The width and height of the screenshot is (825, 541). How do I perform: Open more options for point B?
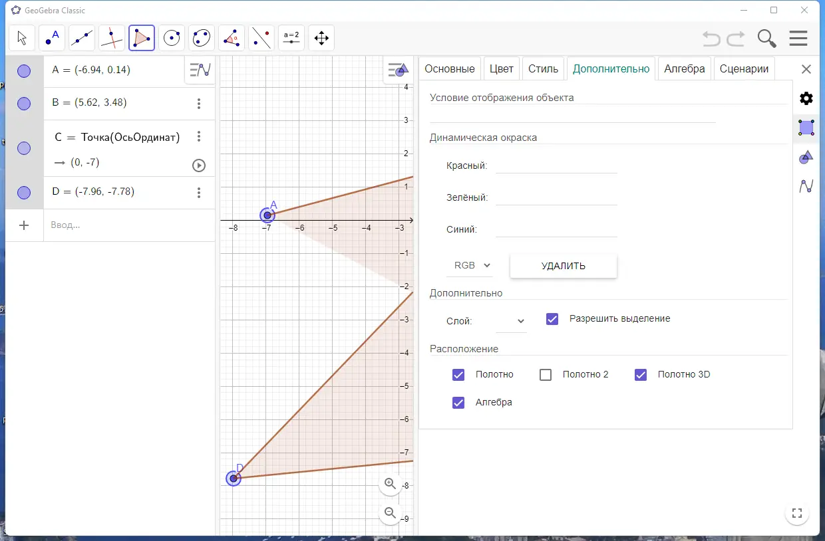click(x=199, y=104)
